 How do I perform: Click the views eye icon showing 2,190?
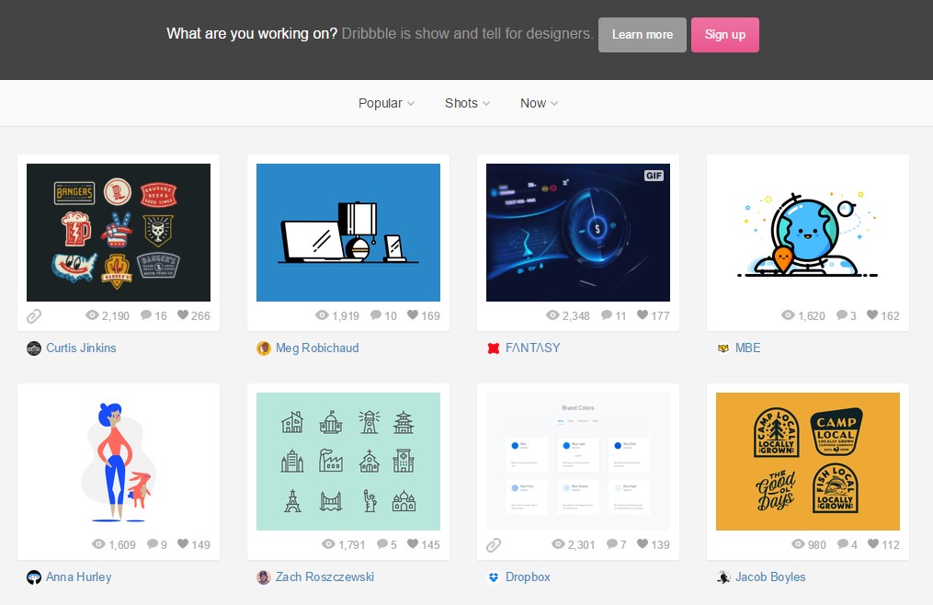[92, 315]
